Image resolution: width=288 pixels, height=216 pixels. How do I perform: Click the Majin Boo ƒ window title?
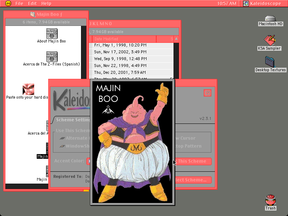click(x=49, y=14)
